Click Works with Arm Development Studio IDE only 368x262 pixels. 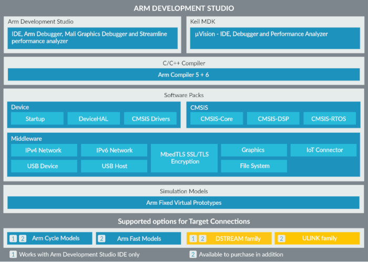tap(79, 255)
